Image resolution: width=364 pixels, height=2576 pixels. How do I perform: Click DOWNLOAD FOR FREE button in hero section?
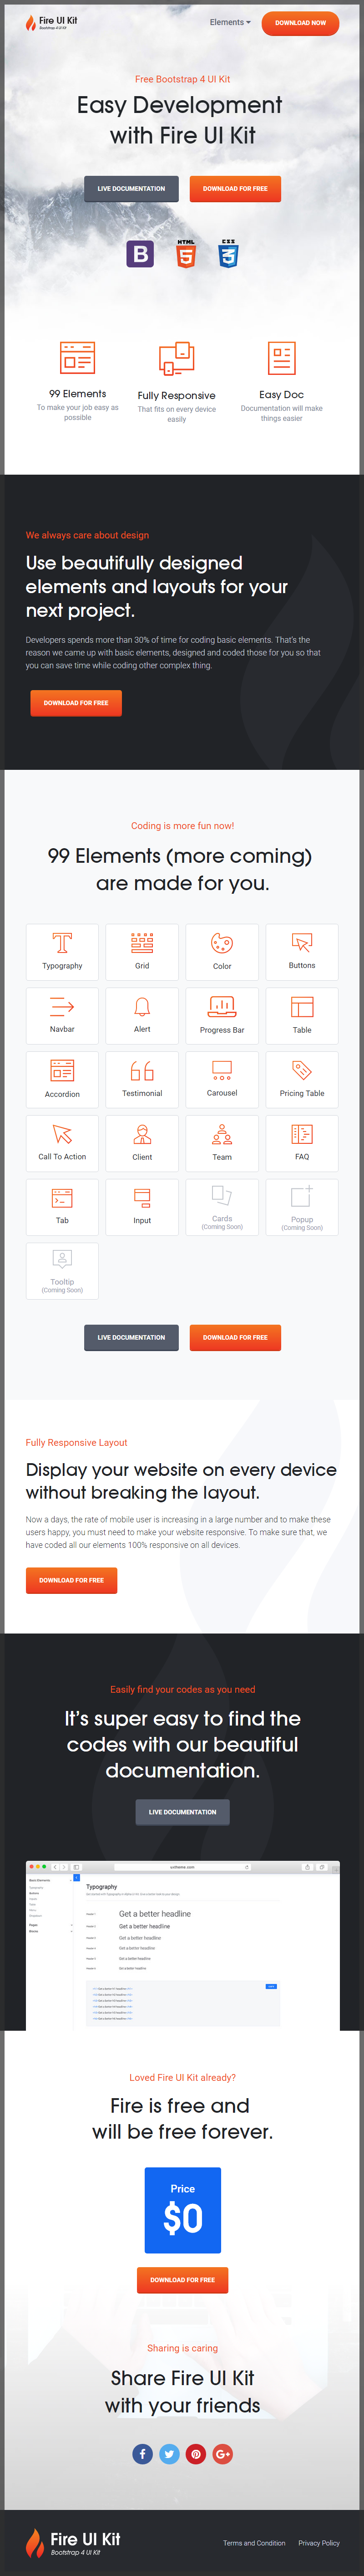[235, 189]
